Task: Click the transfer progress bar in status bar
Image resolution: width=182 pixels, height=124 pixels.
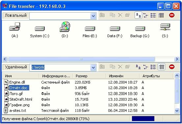Action: point(143,119)
